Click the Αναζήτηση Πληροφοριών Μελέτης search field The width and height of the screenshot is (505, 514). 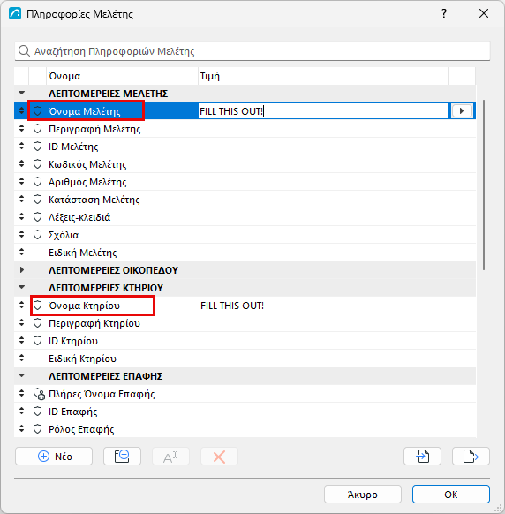point(253,51)
